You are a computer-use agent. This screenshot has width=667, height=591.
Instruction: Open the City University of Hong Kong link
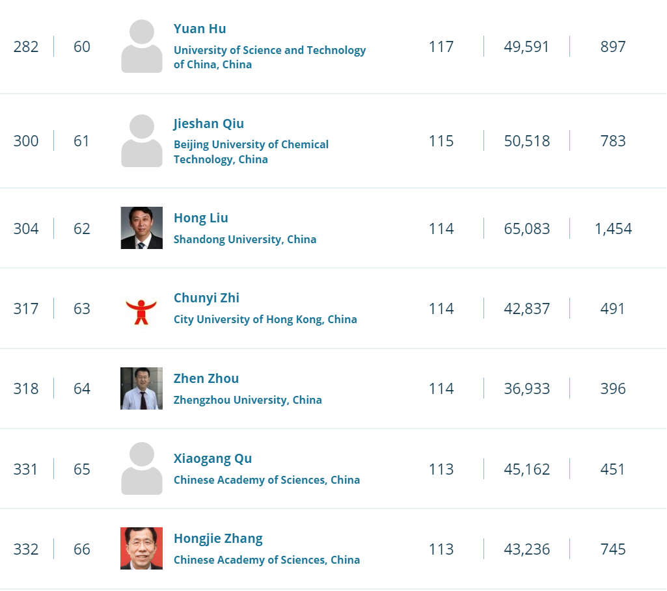265,319
